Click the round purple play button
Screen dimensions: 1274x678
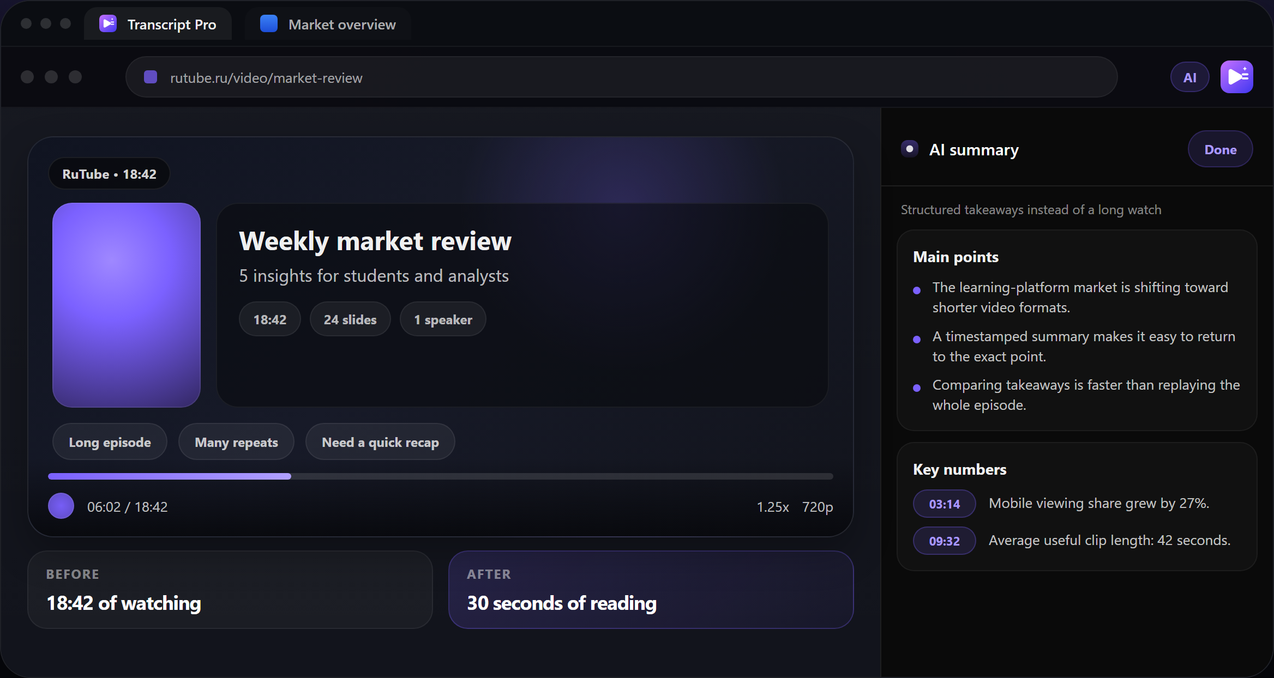(x=61, y=506)
